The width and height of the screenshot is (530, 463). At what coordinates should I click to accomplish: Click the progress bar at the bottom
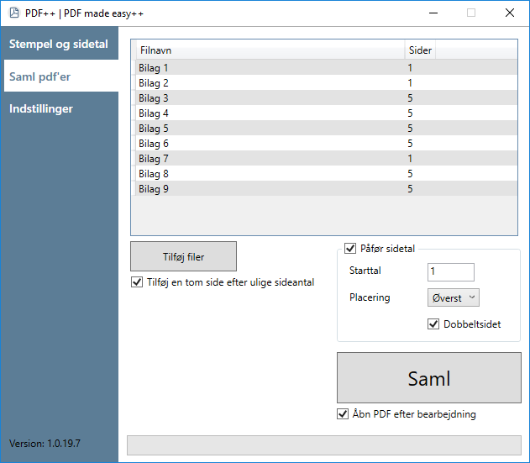click(x=324, y=445)
